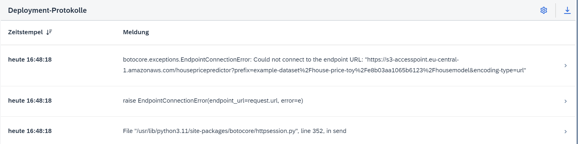Image resolution: width=578 pixels, height=144 pixels.
Task: Click the Deployment-Protokolle panel title
Action: tap(47, 10)
